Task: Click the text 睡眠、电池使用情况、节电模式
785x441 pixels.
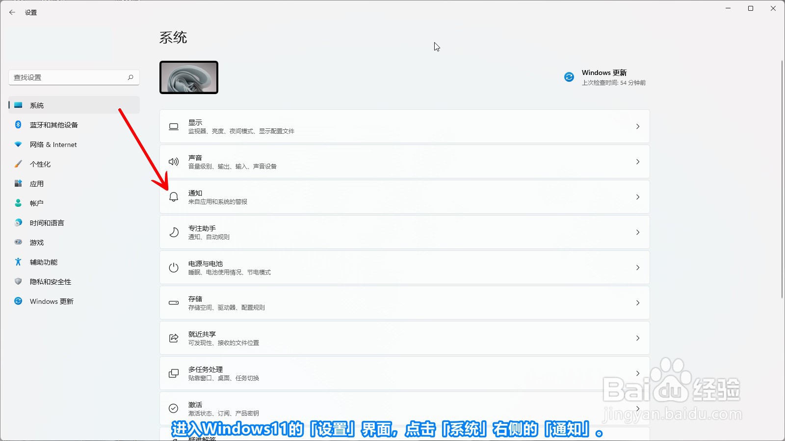Action: pos(230,272)
